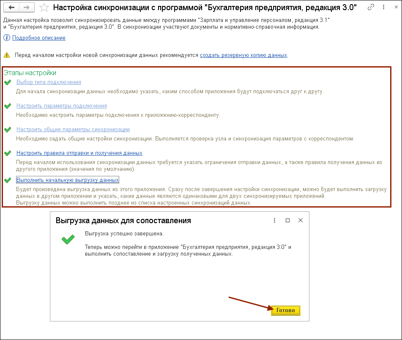
Task: Click the yellow warning triangle icon
Action: pyautogui.click(x=6, y=55)
